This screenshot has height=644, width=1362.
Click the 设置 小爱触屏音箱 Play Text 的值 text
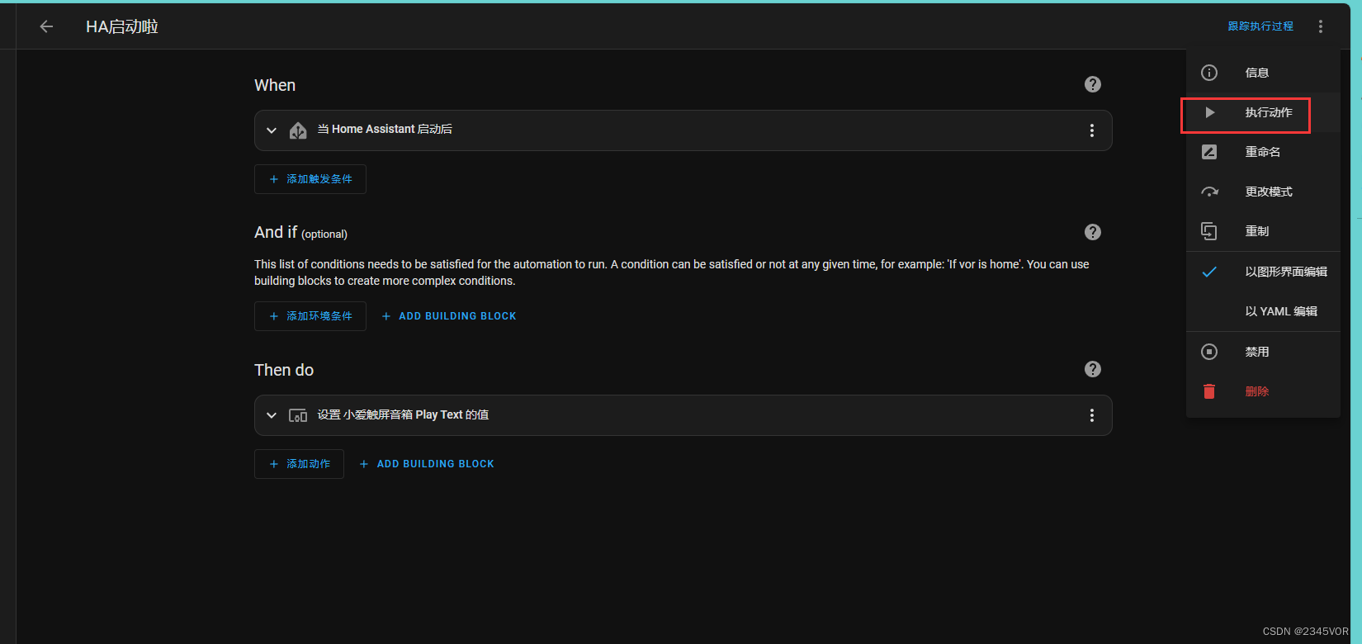[x=403, y=414]
